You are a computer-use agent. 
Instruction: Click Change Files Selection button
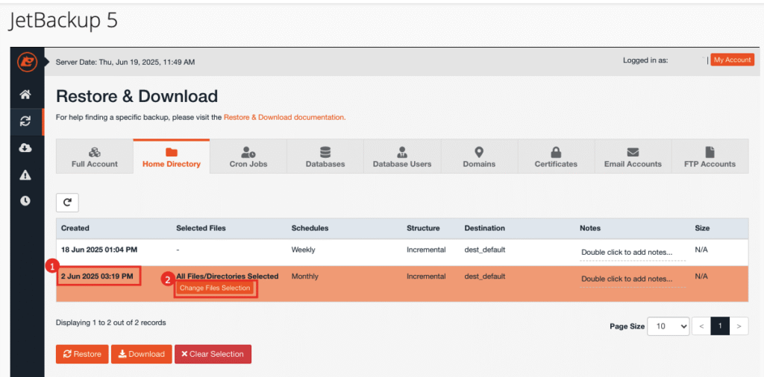pyautogui.click(x=215, y=288)
